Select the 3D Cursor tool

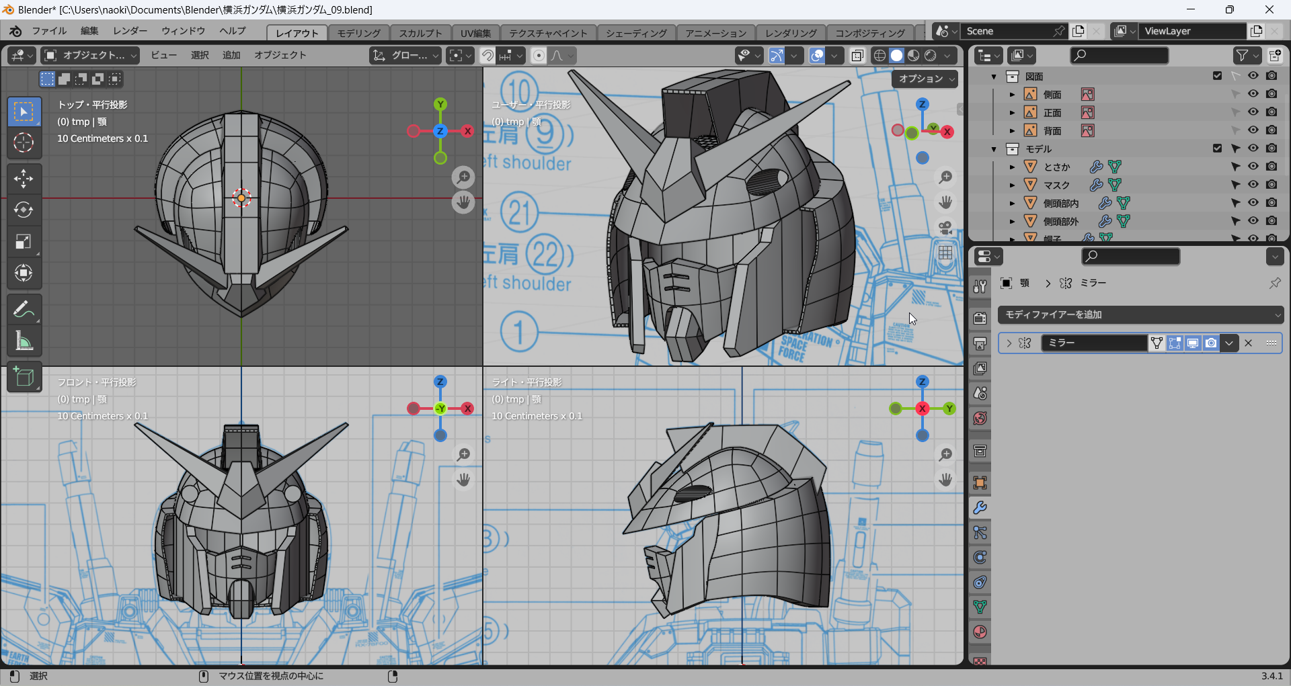(x=24, y=142)
